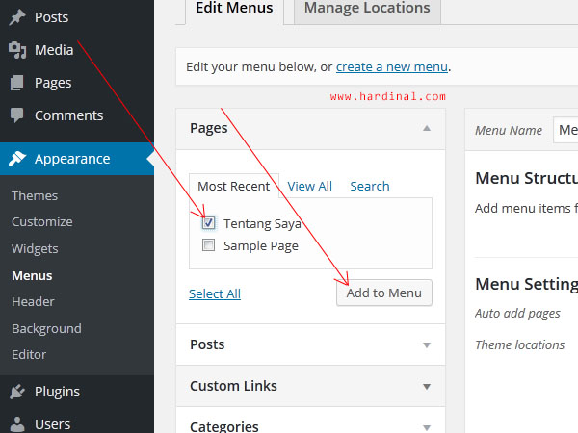
Task: Click the Menu Name input field
Action: (565, 130)
